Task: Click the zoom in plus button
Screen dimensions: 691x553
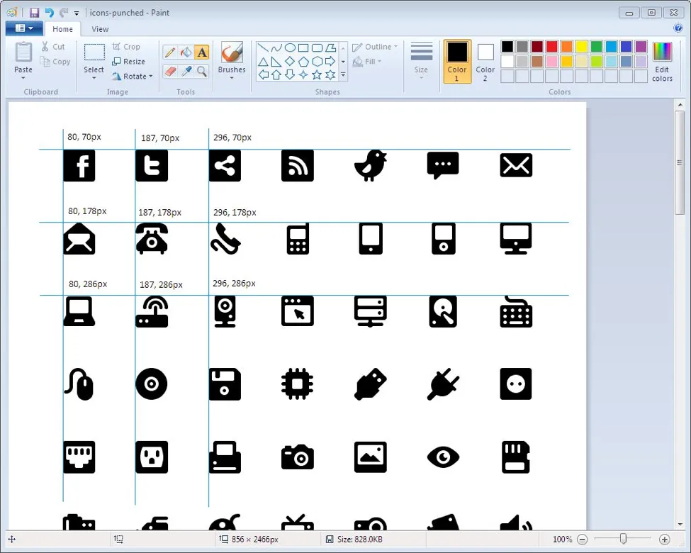Action: pos(664,540)
